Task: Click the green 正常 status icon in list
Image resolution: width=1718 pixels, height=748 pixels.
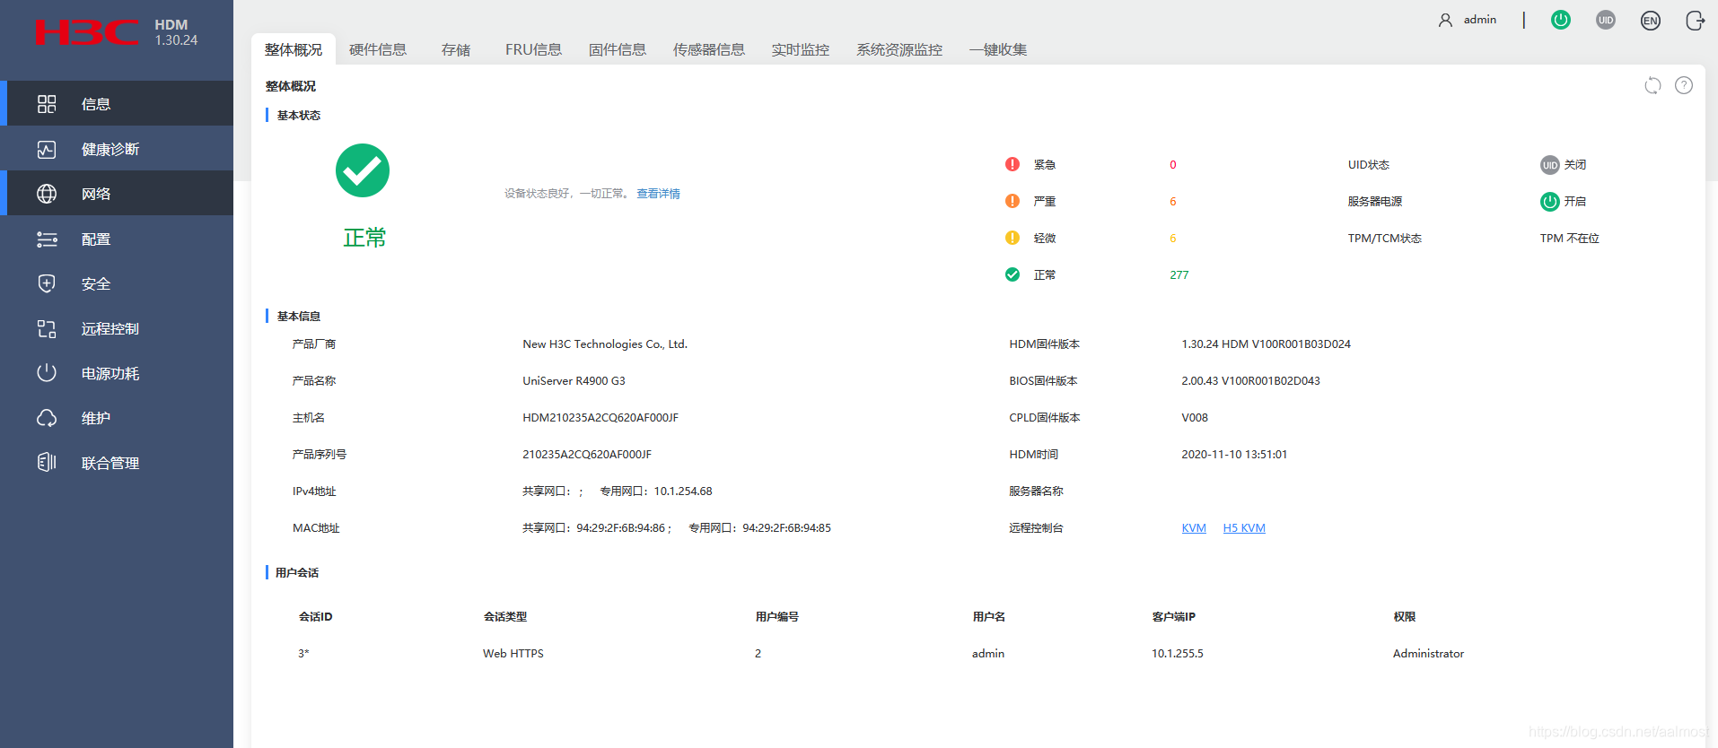Action: click(1012, 274)
